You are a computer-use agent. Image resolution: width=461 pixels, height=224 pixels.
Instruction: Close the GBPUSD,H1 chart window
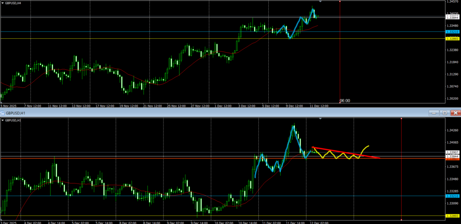pos(455,113)
